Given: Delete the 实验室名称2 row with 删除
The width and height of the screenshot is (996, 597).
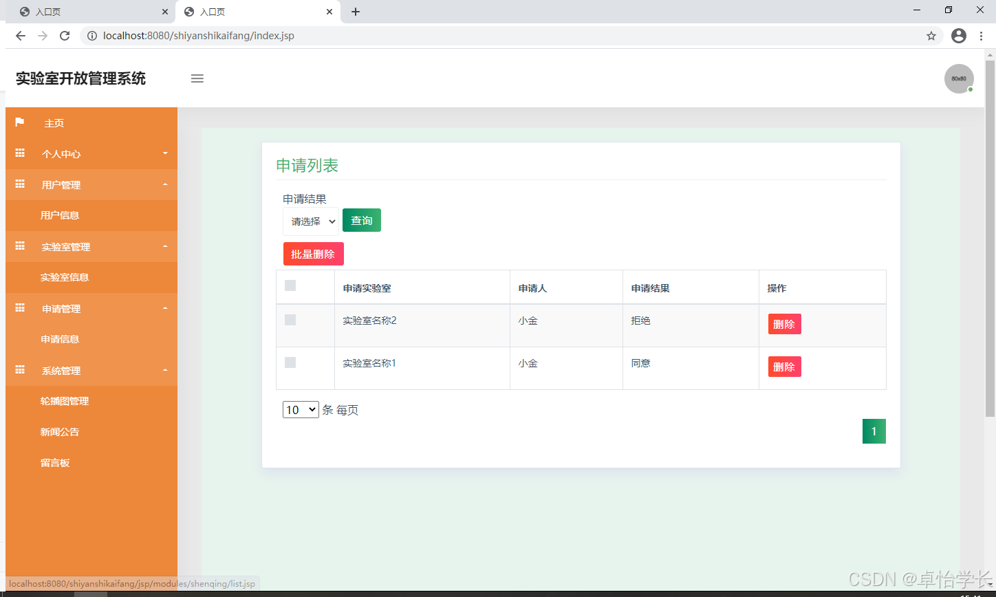Looking at the screenshot, I should pos(784,324).
